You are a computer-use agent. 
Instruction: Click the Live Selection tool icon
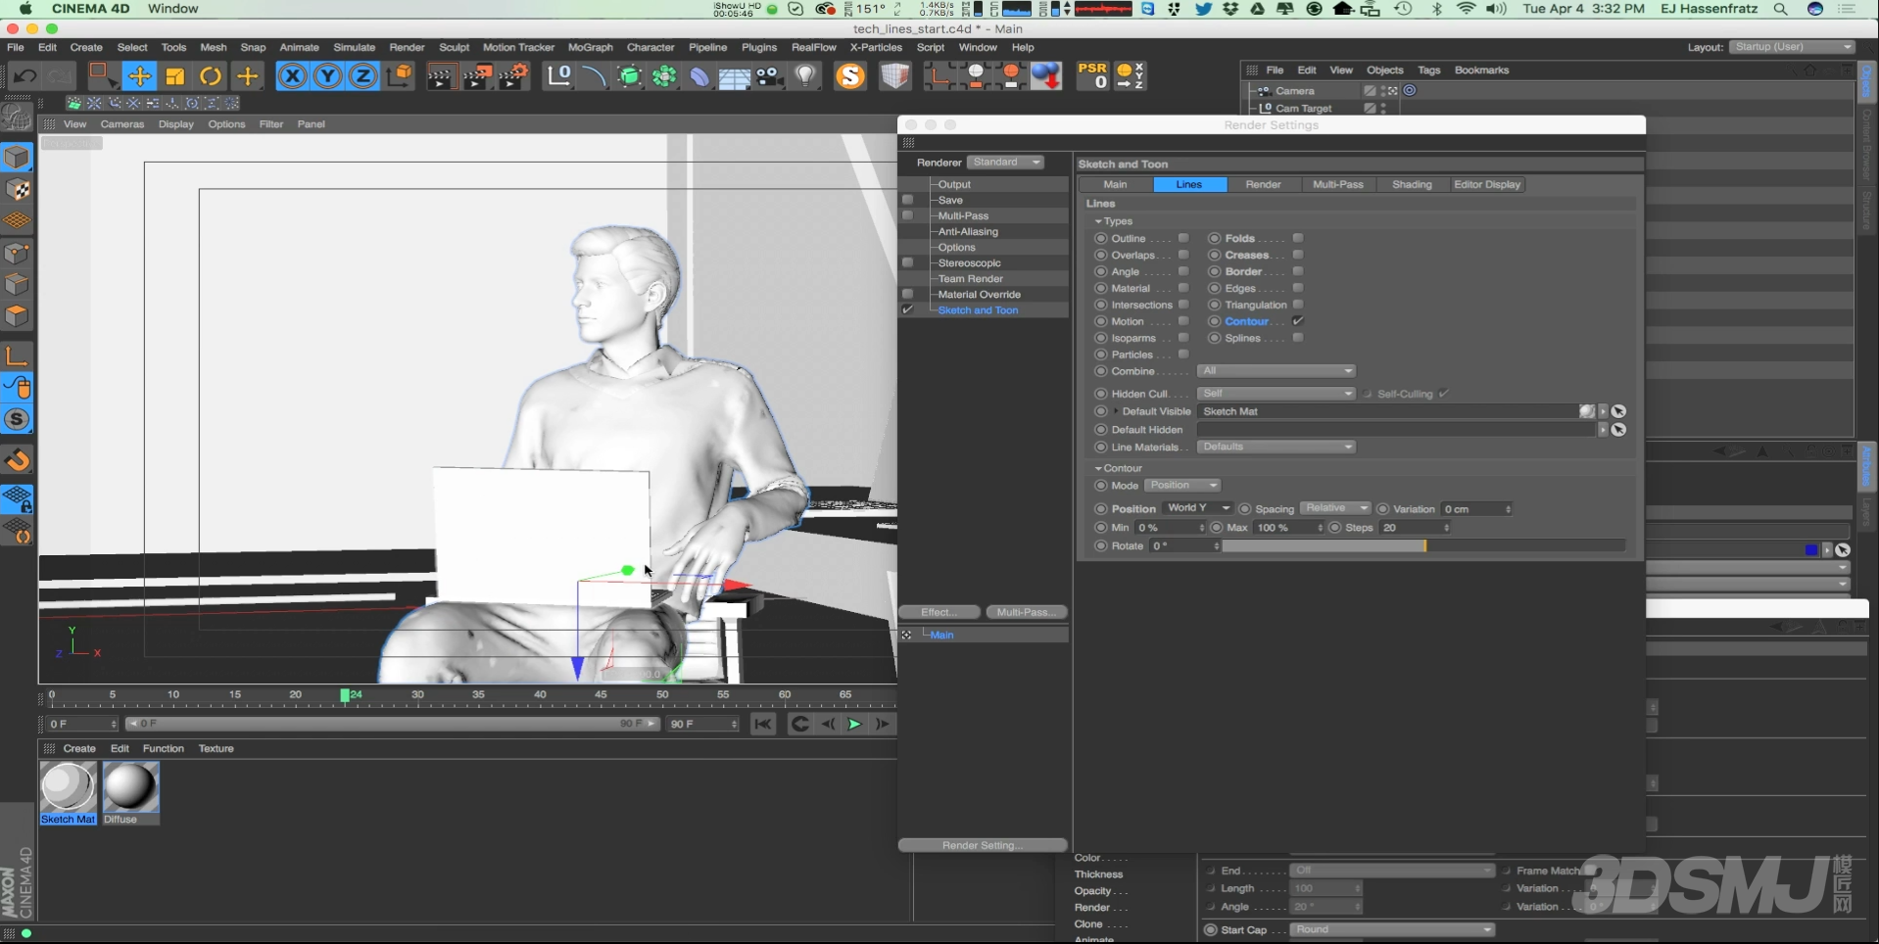coord(103,75)
